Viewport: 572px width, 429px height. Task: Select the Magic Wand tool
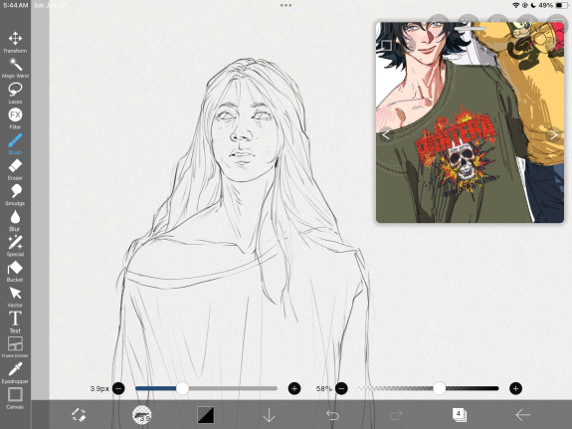point(15,68)
